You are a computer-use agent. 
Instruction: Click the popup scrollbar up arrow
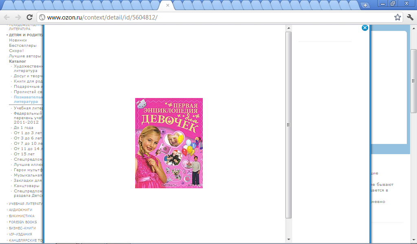(289, 28)
